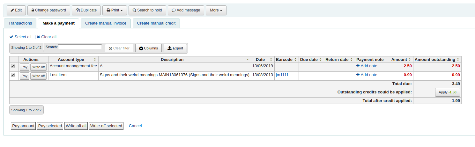The height and width of the screenshot is (147, 475).
Task: Click Search to hold magnifier button
Action: 147,10
